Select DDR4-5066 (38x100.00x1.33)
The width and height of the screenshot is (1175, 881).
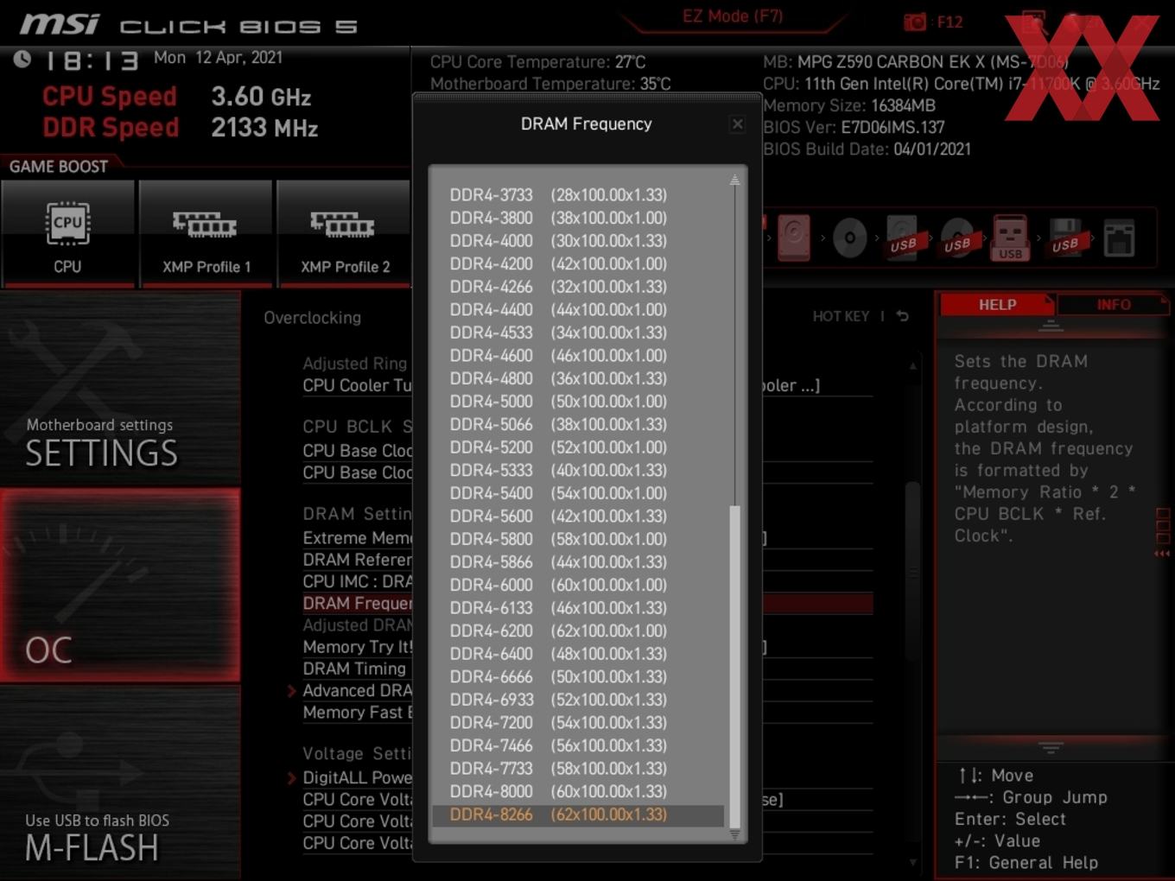coord(577,424)
